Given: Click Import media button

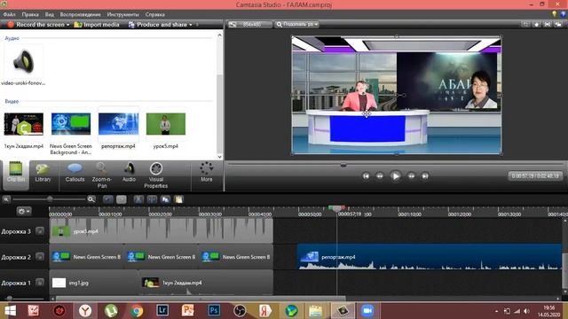Looking at the screenshot, I should (97, 25).
